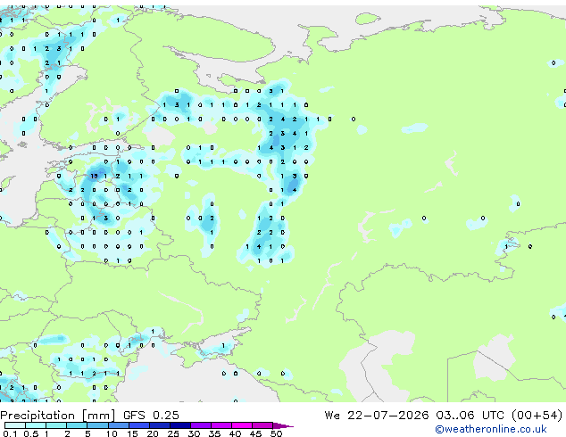Click the legend label '30'
Screen dimensions: 566x437
(x=194, y=433)
